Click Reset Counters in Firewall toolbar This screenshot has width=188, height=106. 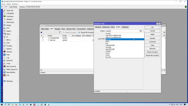coord(70,32)
